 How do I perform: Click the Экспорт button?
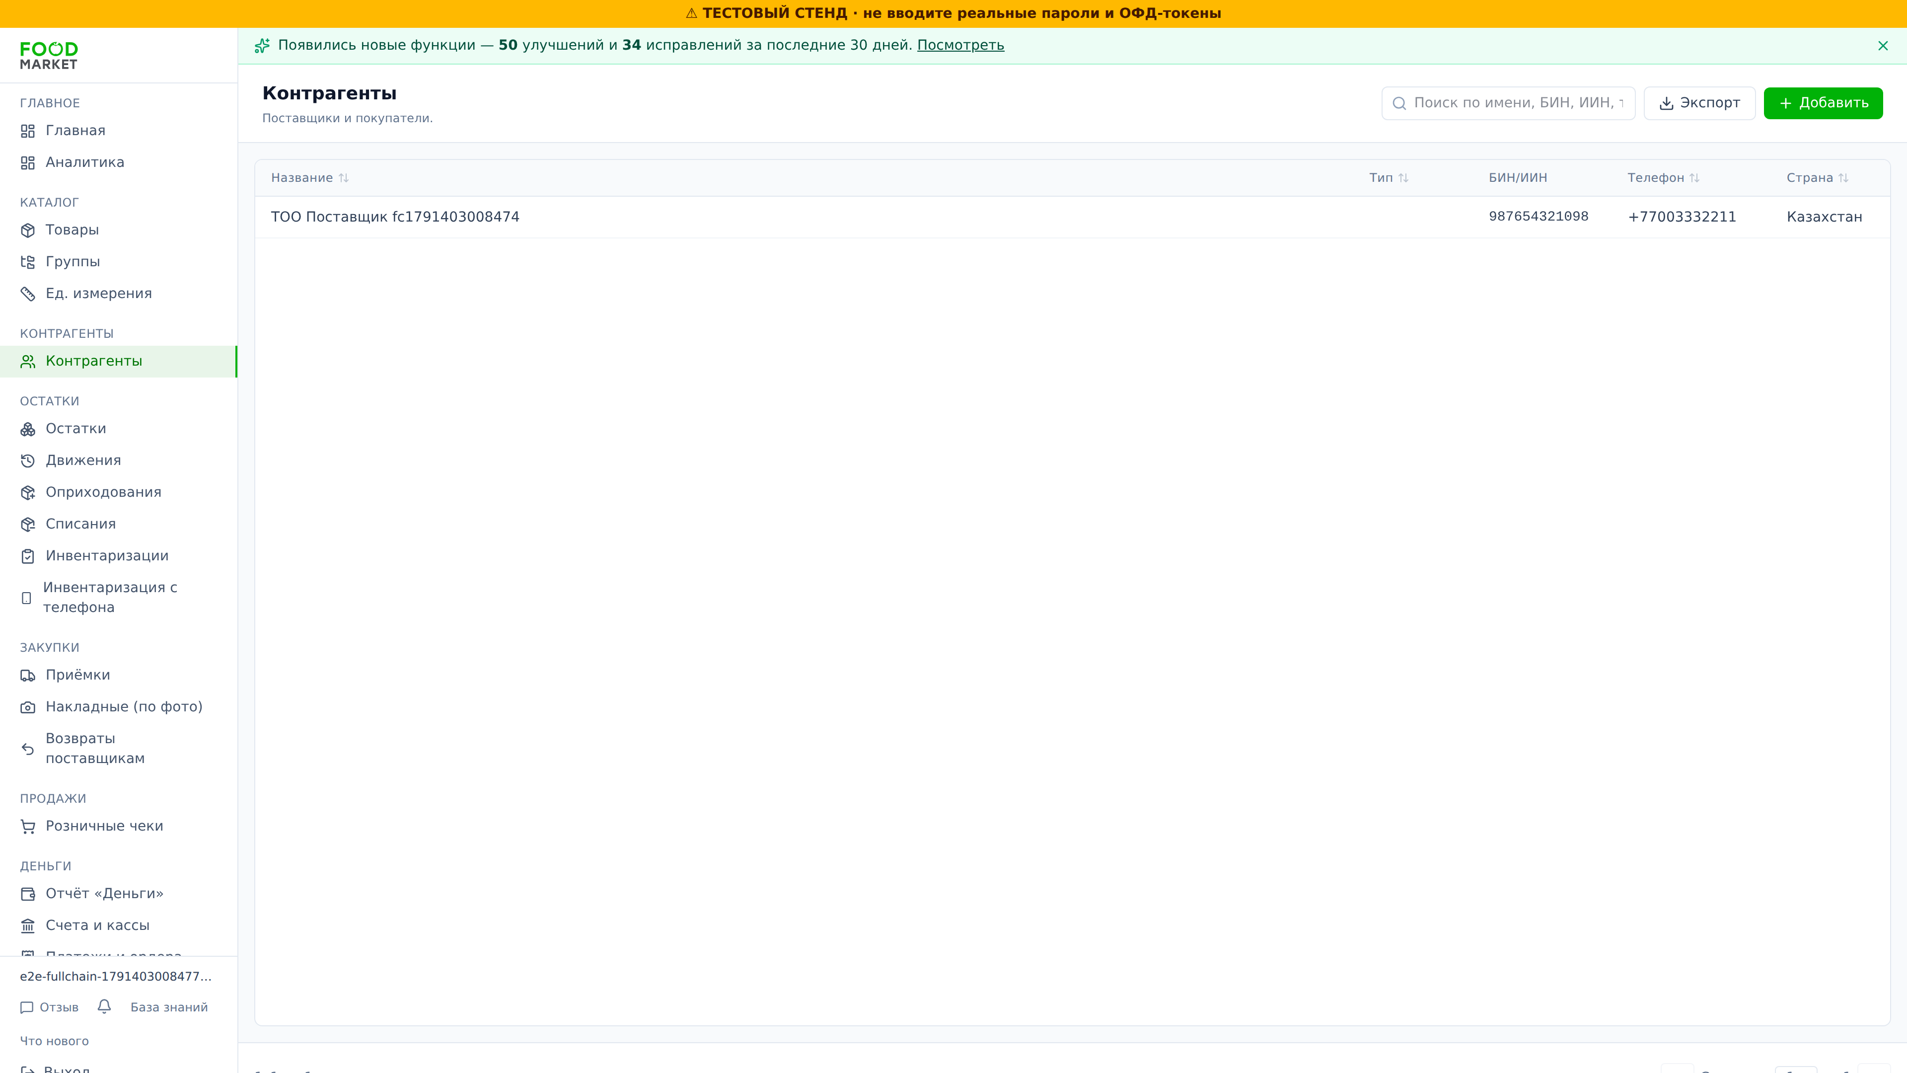(1699, 103)
